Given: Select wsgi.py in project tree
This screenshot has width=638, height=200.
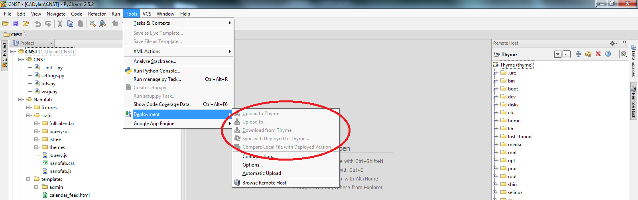Looking at the screenshot, I should coord(49,92).
